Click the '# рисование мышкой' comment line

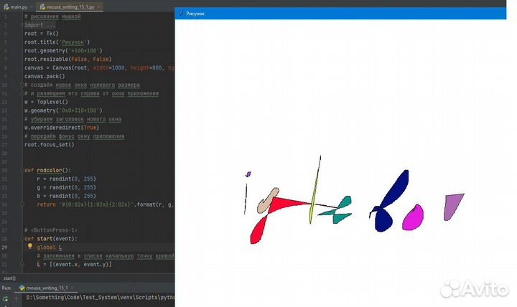52,16
